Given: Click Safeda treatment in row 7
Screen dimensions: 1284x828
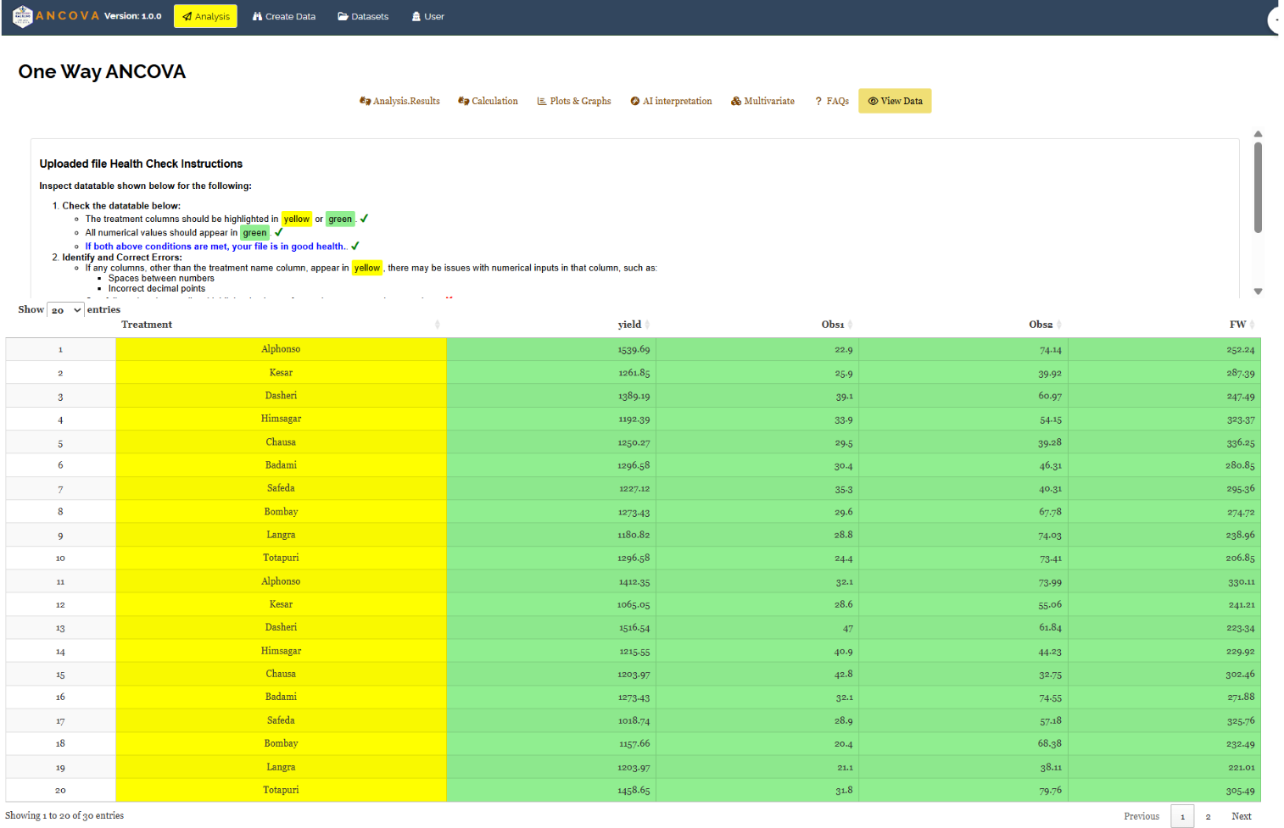Looking at the screenshot, I should point(281,488).
